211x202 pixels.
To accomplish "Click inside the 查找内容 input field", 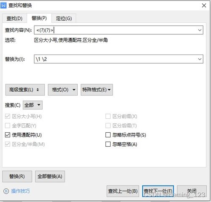I will point(115,30).
